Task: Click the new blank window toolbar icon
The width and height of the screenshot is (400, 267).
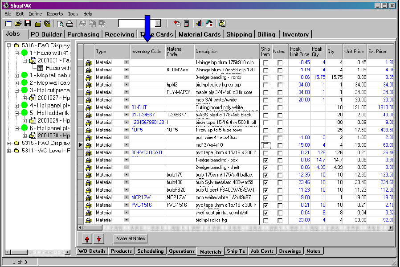Action: [8, 23]
